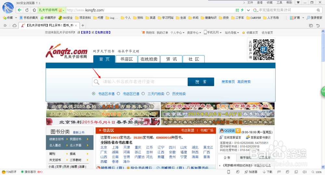Close the 孔夫子旧书网 tab
The image size is (325, 175).
point(76,25)
